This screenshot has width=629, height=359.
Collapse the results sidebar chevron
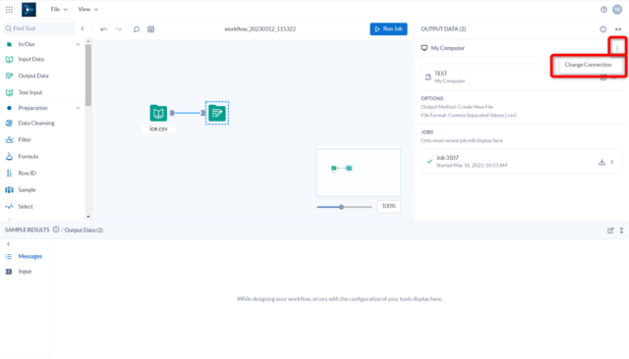[x=9, y=244]
